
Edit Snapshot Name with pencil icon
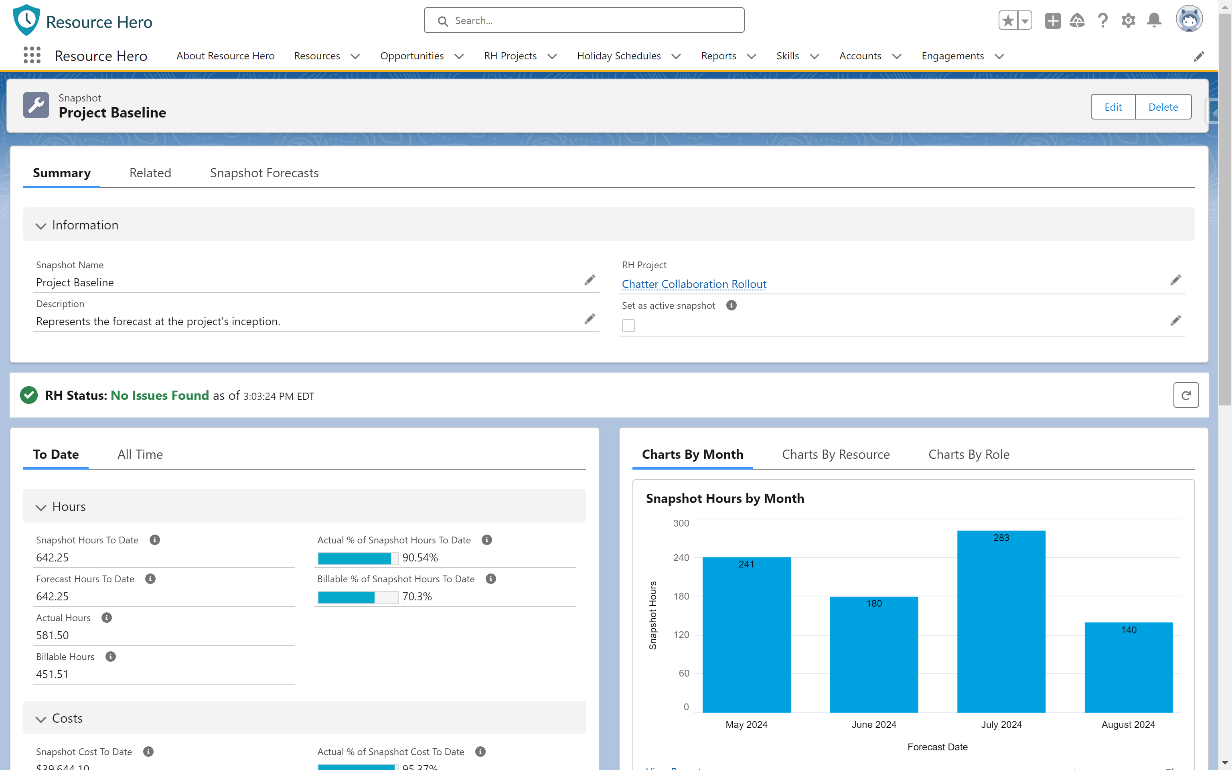click(590, 281)
